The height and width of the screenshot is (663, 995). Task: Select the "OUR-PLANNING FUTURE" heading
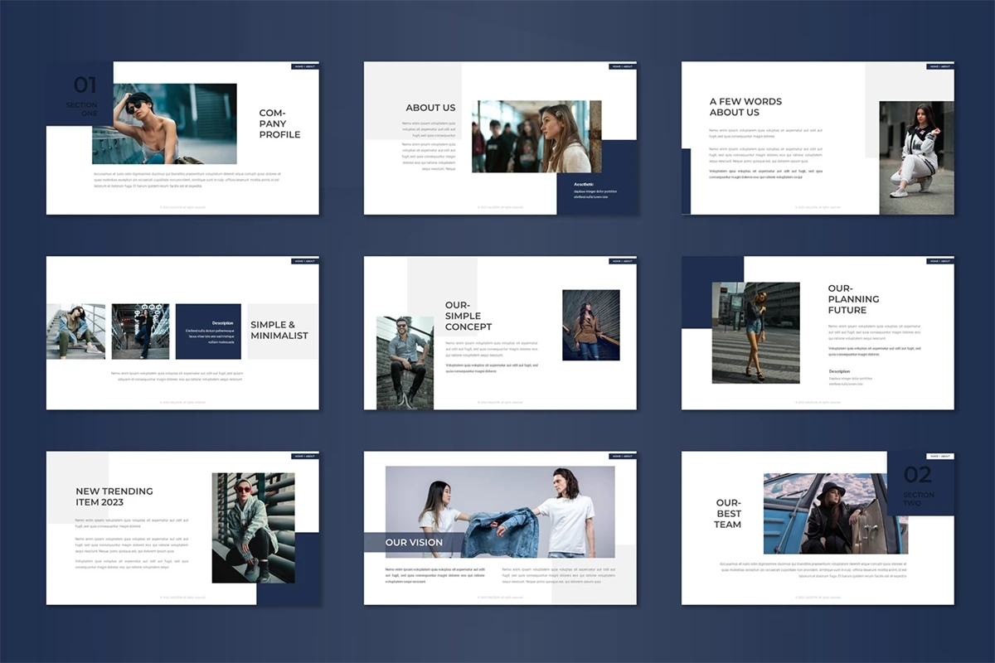[853, 299]
